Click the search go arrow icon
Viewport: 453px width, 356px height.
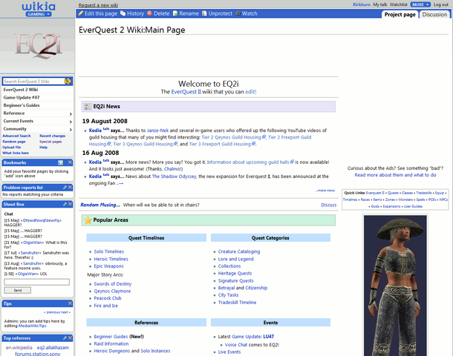(x=68, y=82)
